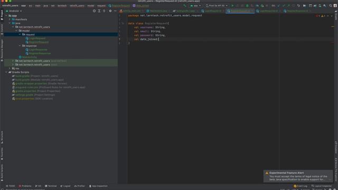This screenshot has height=190, width=338.
Task: Expand the manifests folder
Action: (x=10, y=20)
